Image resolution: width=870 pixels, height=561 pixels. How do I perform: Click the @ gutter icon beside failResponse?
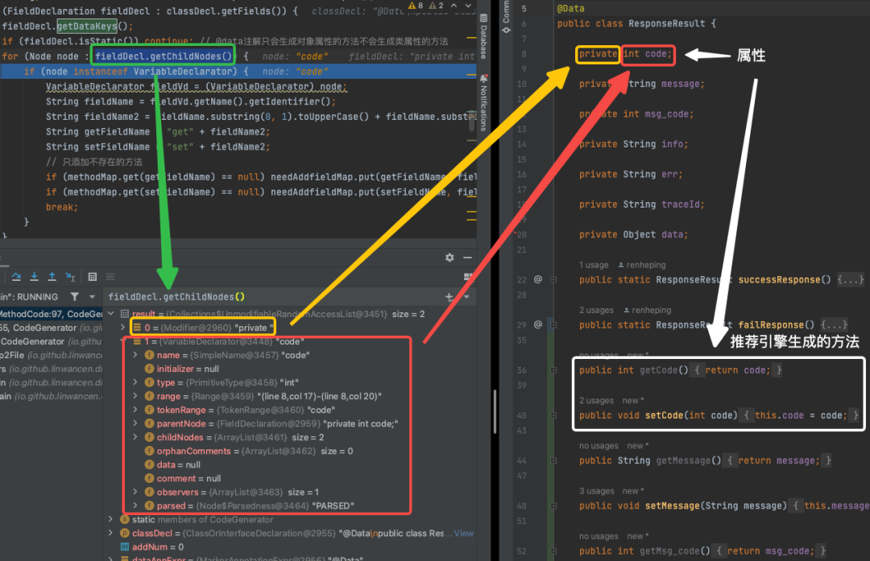(x=537, y=325)
